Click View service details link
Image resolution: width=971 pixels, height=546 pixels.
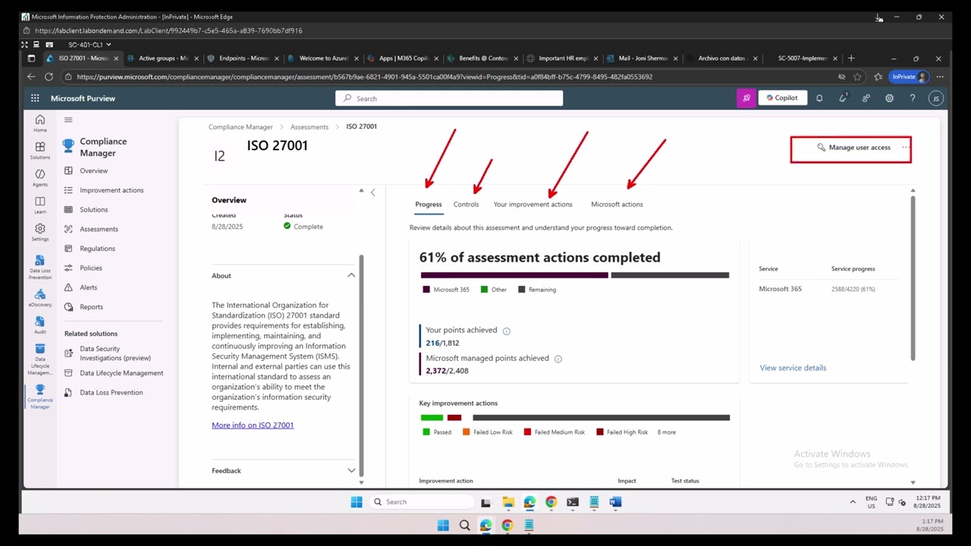(793, 368)
